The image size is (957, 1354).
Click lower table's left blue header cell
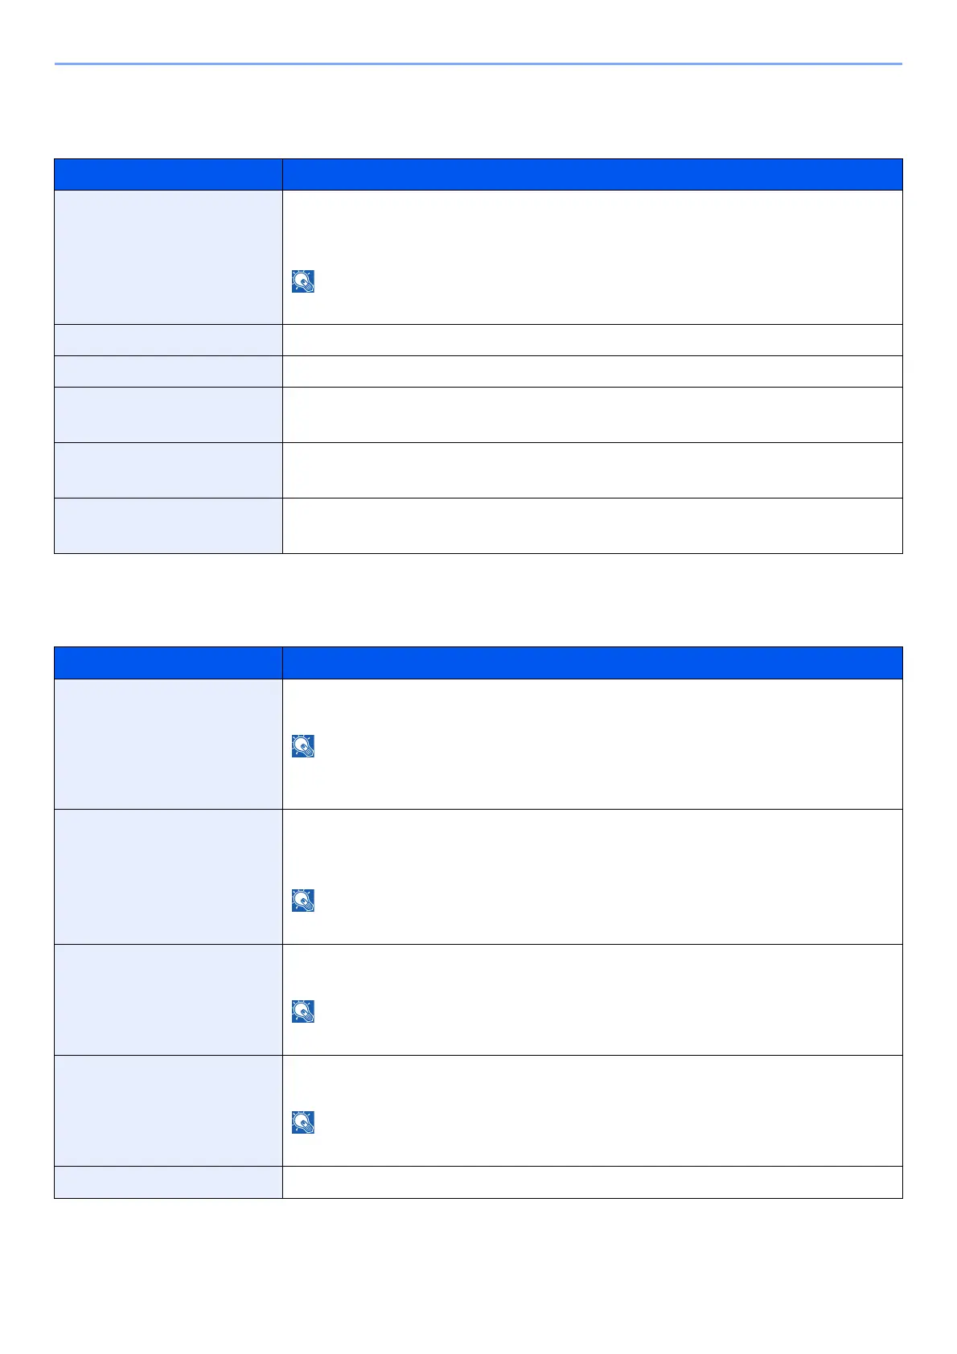coord(168,663)
